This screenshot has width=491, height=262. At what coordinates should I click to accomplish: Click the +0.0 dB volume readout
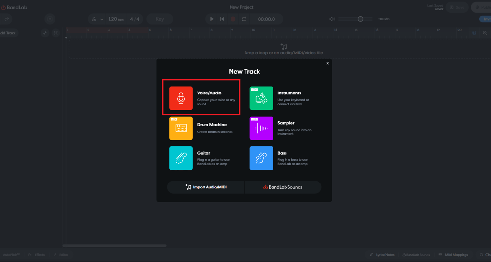[x=383, y=19]
